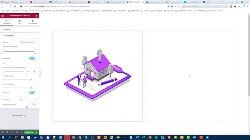Switch to the active Elementor browser tab
The image size is (250, 140).
[135, 2]
